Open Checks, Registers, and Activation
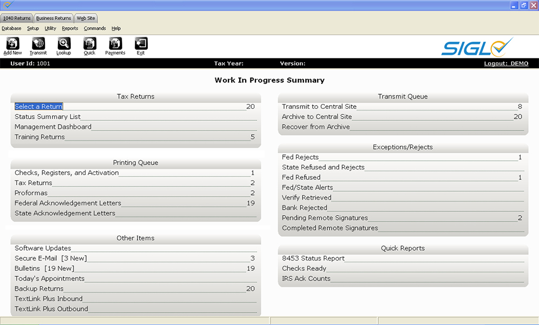 (x=67, y=173)
